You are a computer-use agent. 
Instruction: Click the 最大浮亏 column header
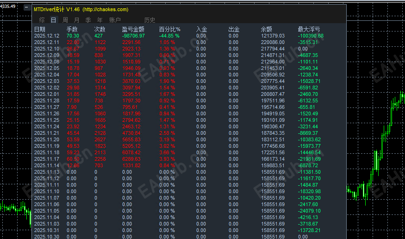[309, 29]
